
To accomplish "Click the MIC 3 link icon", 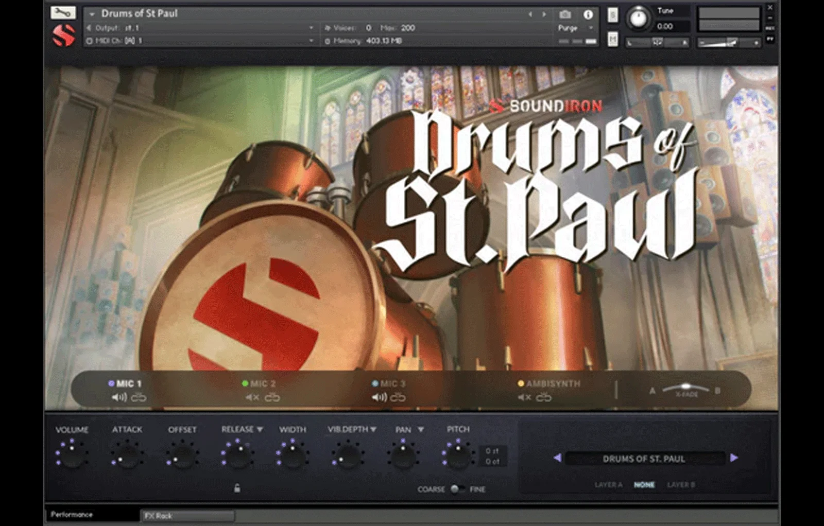I will (x=398, y=397).
